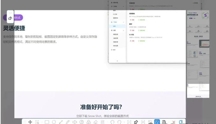The height and width of the screenshot is (124, 216).
Task: Click the 灵活便捷 heading
Action: tap(14, 28)
